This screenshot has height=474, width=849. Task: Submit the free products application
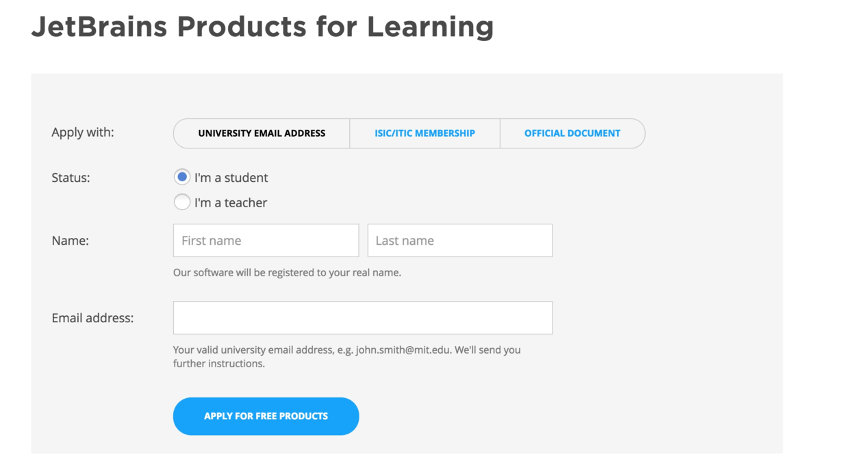(x=266, y=416)
